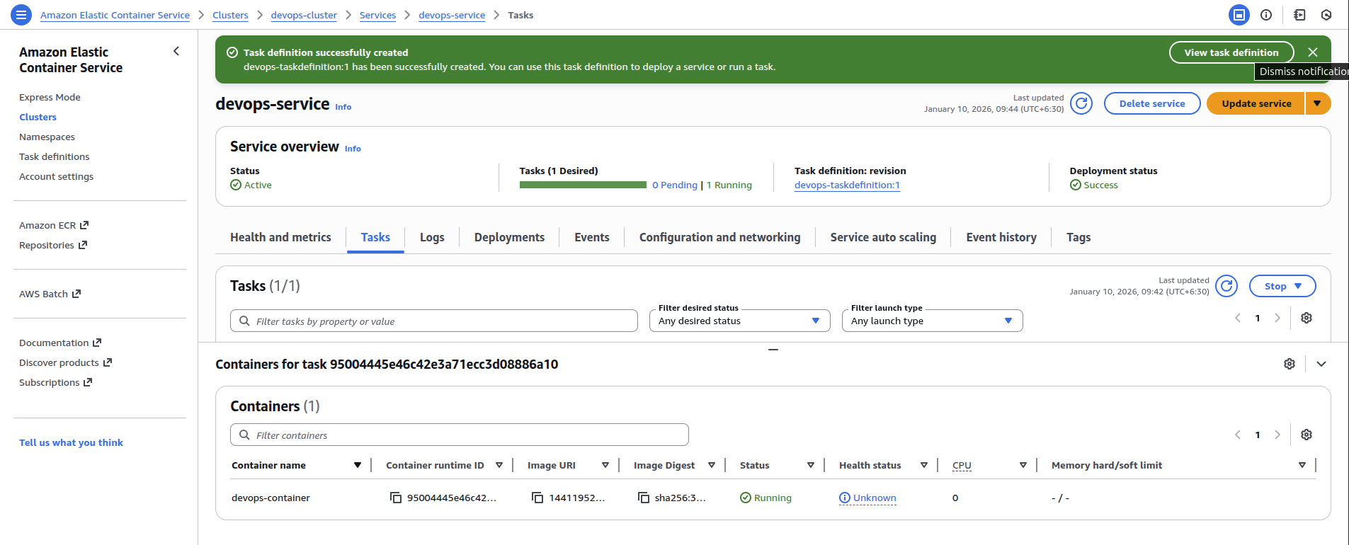The width and height of the screenshot is (1349, 545).
Task: Open the panel icon highlighted in blue at top right
Action: (x=1239, y=15)
